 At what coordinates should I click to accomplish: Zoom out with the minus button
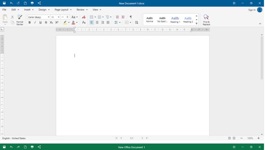(241, 138)
